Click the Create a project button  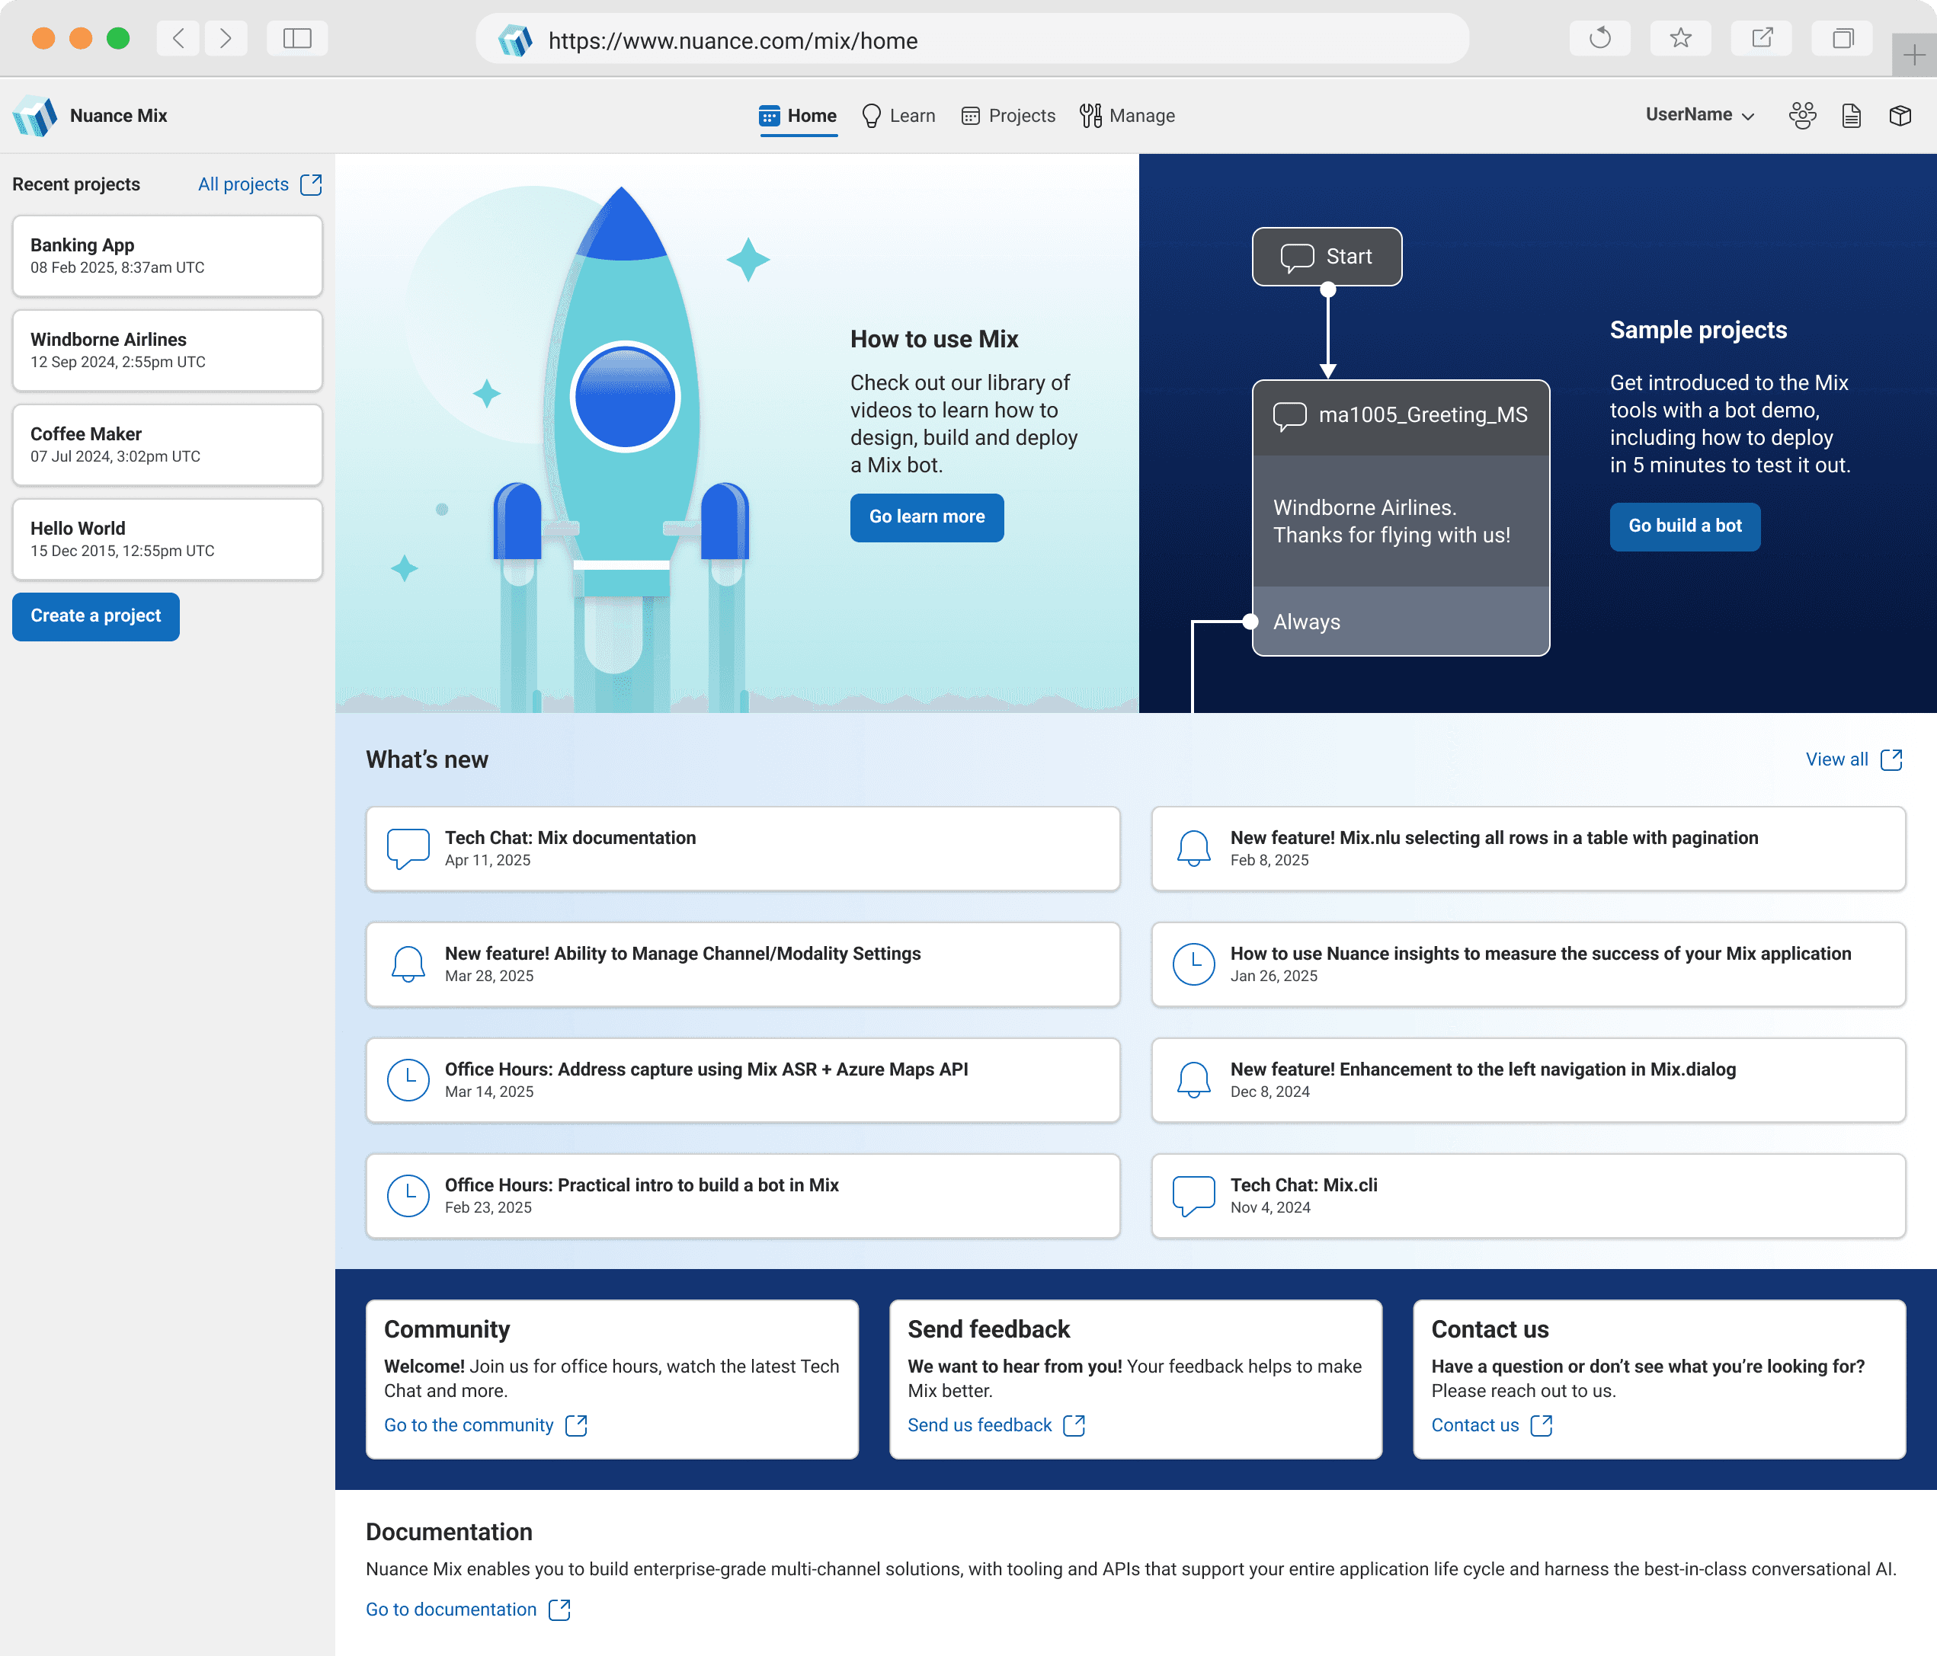tap(95, 616)
